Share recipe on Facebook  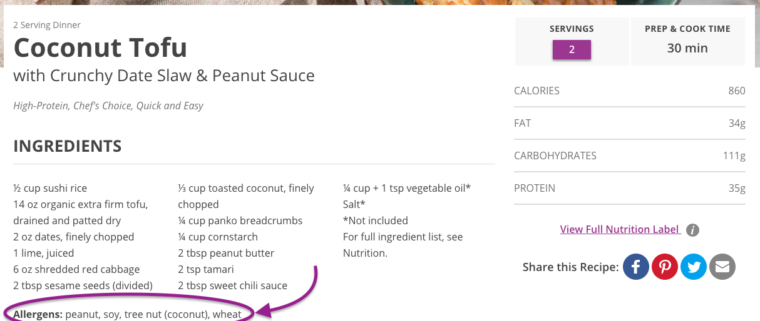click(636, 267)
